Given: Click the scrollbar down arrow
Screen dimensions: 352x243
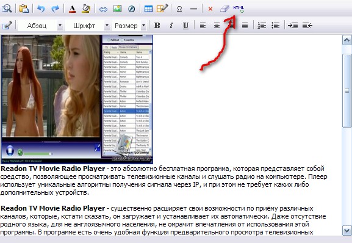Looking at the screenshot, I should pos(347,231).
